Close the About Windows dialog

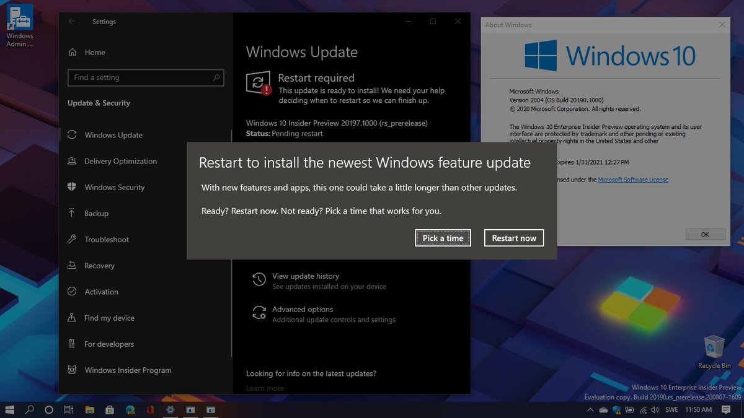722,25
